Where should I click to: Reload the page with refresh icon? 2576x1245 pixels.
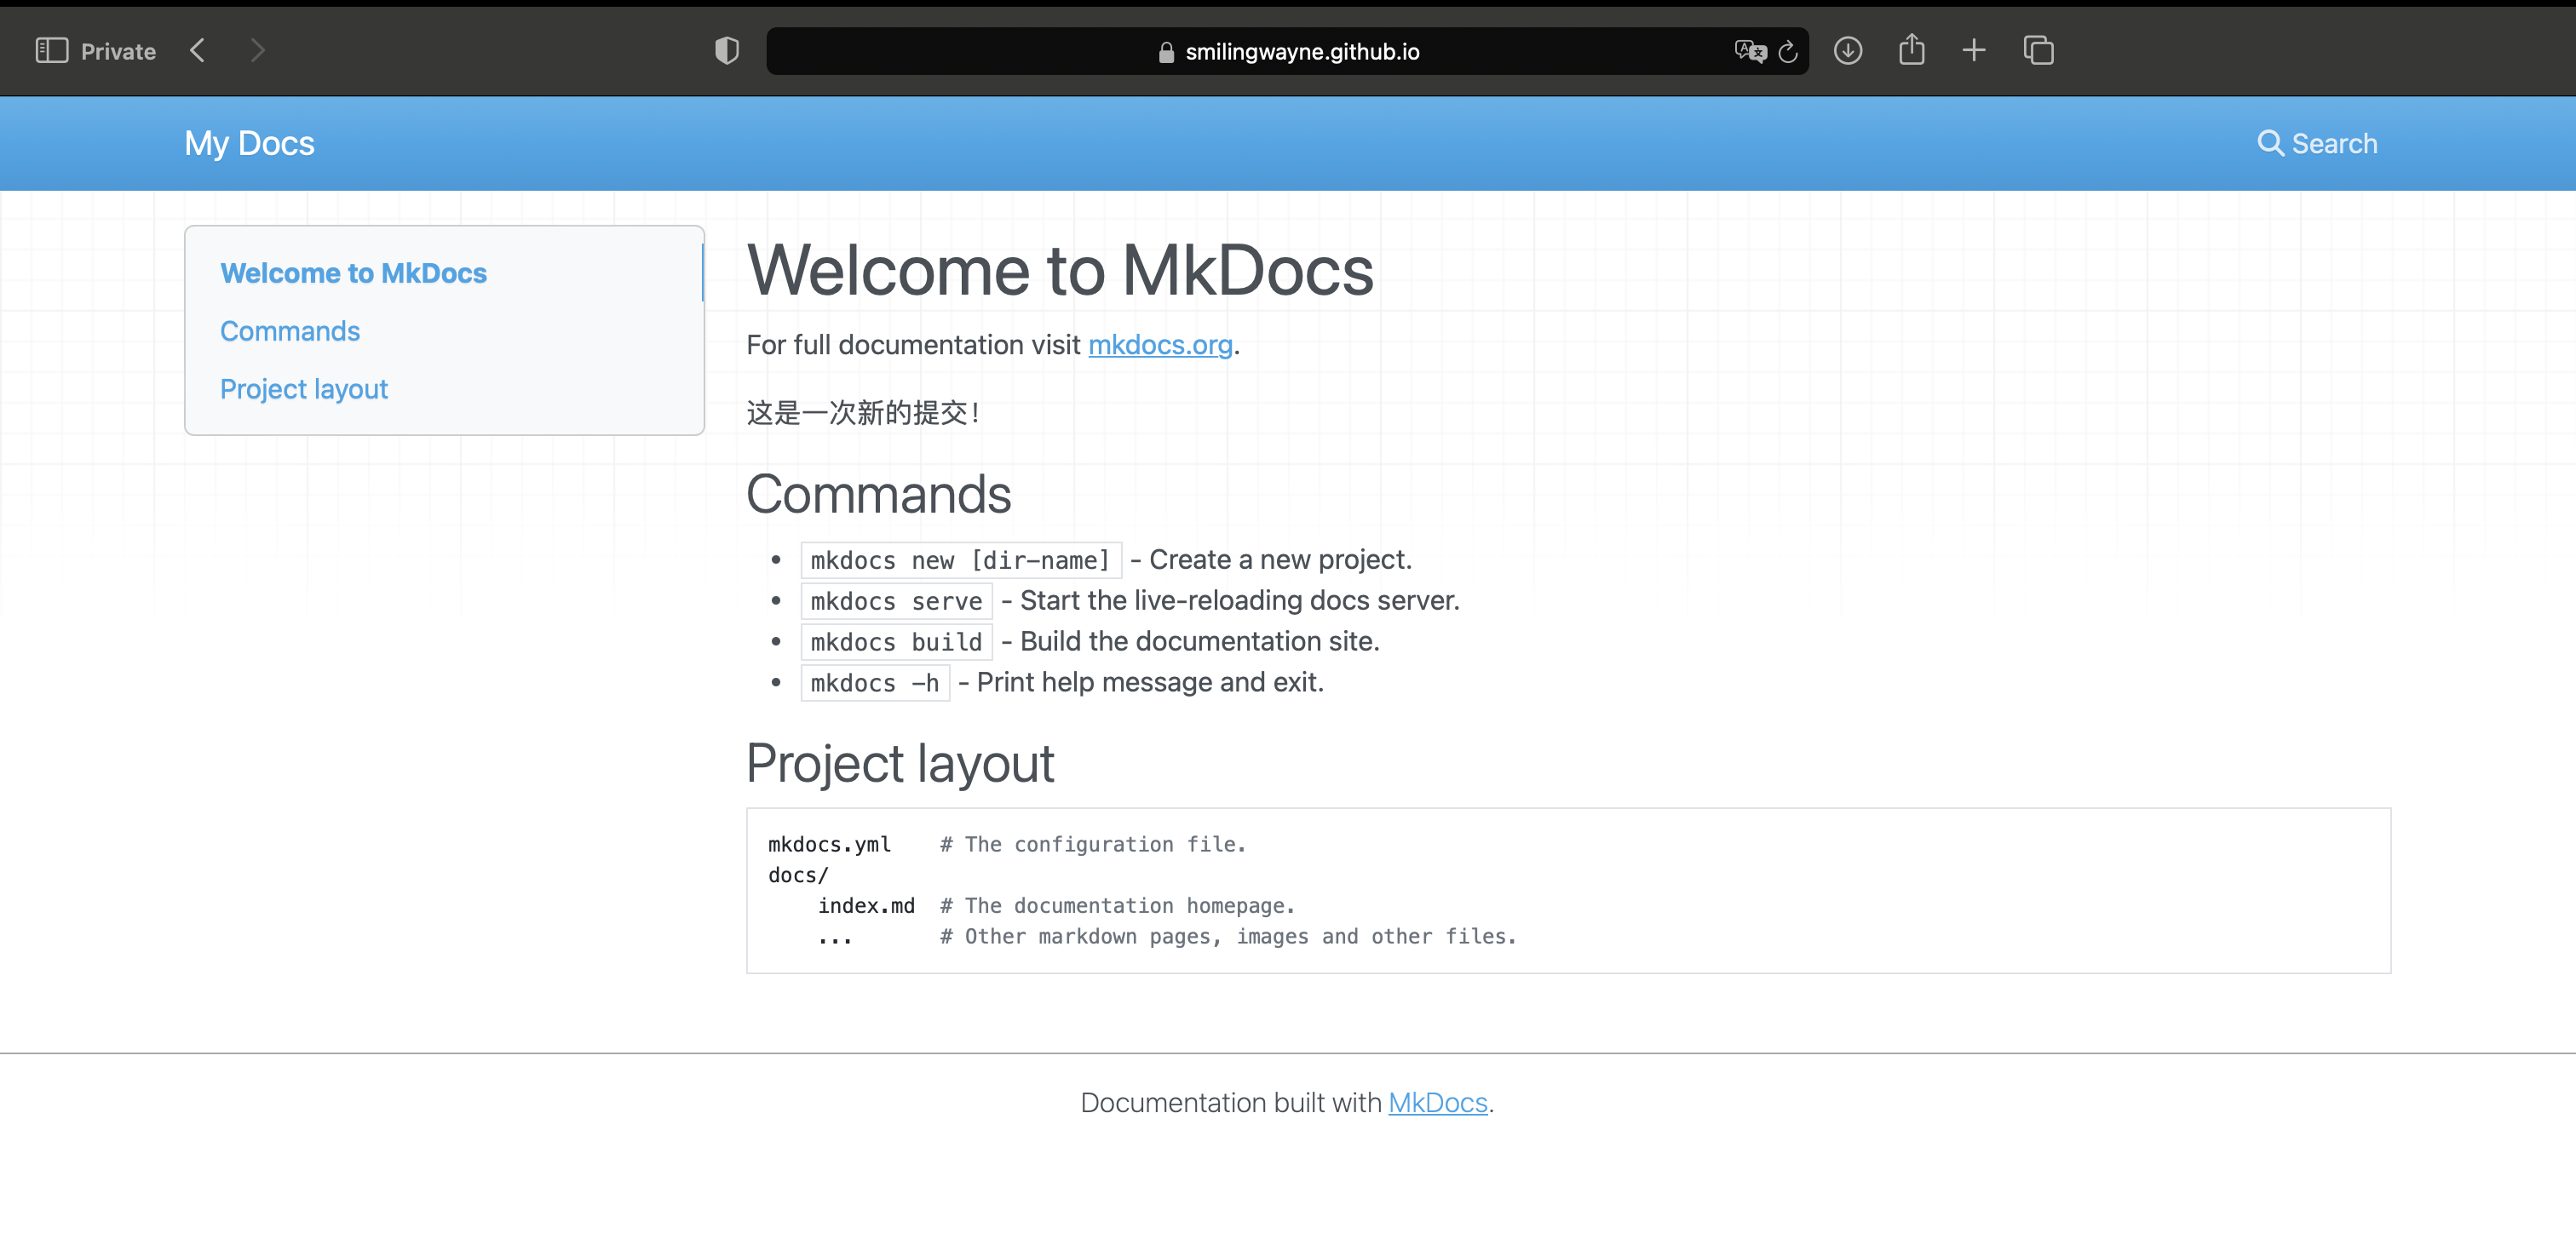[1789, 51]
